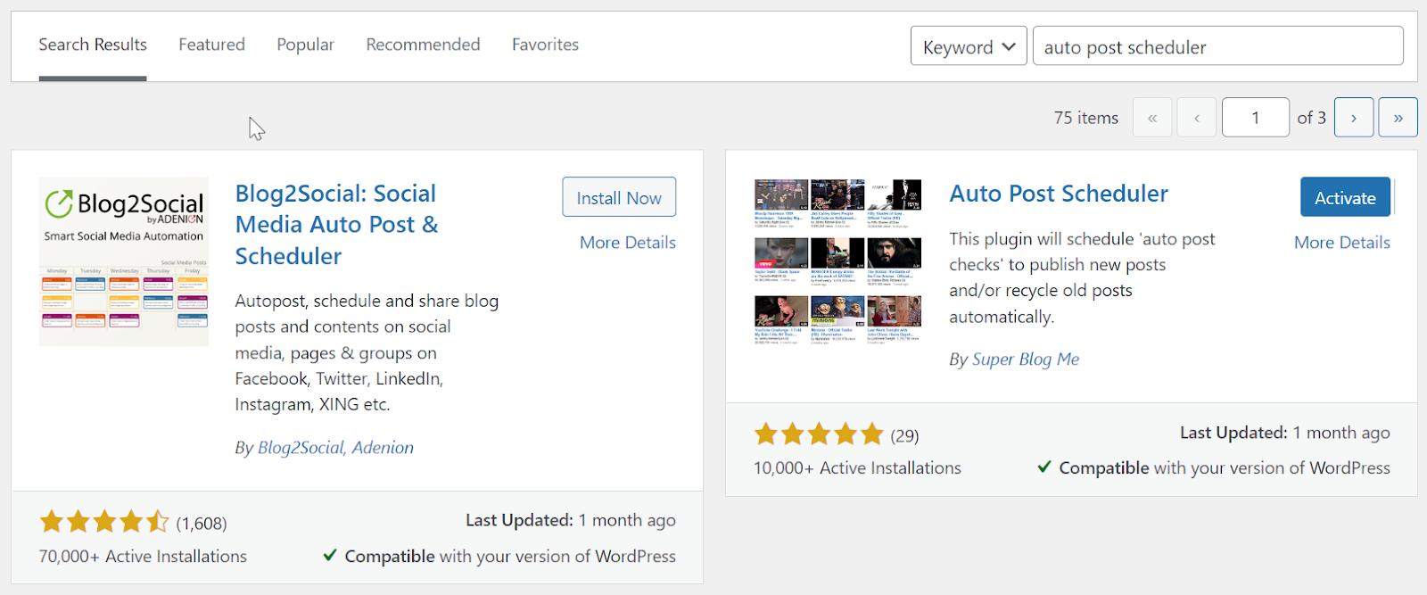The width and height of the screenshot is (1427, 595).
Task: Click the plugin search field
Action: [x=1218, y=46]
